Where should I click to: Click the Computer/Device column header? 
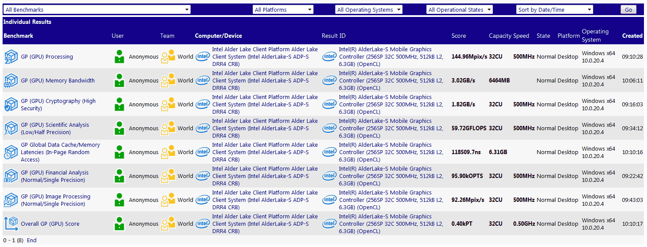[218, 36]
